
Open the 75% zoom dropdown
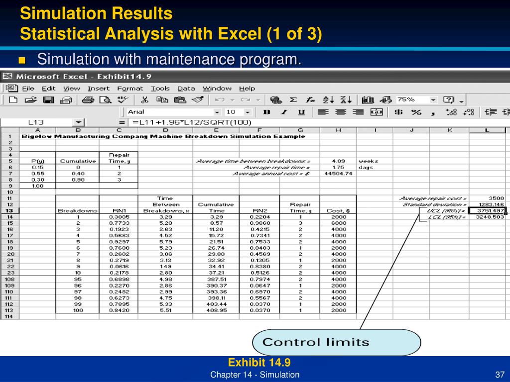tap(433, 99)
